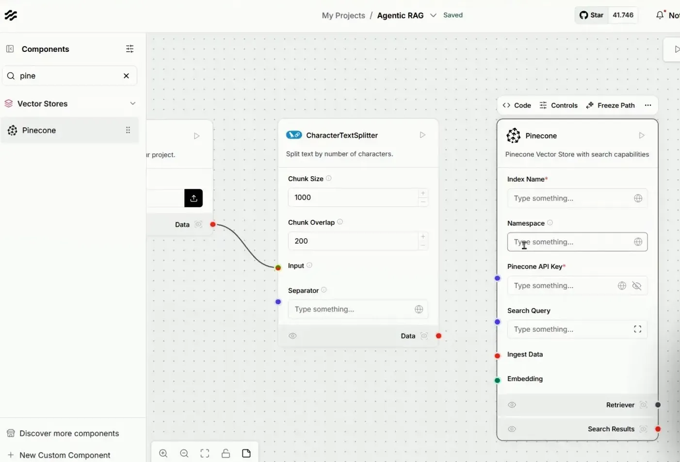Open globe variable picker for Index Name
680x462 pixels.
point(638,199)
